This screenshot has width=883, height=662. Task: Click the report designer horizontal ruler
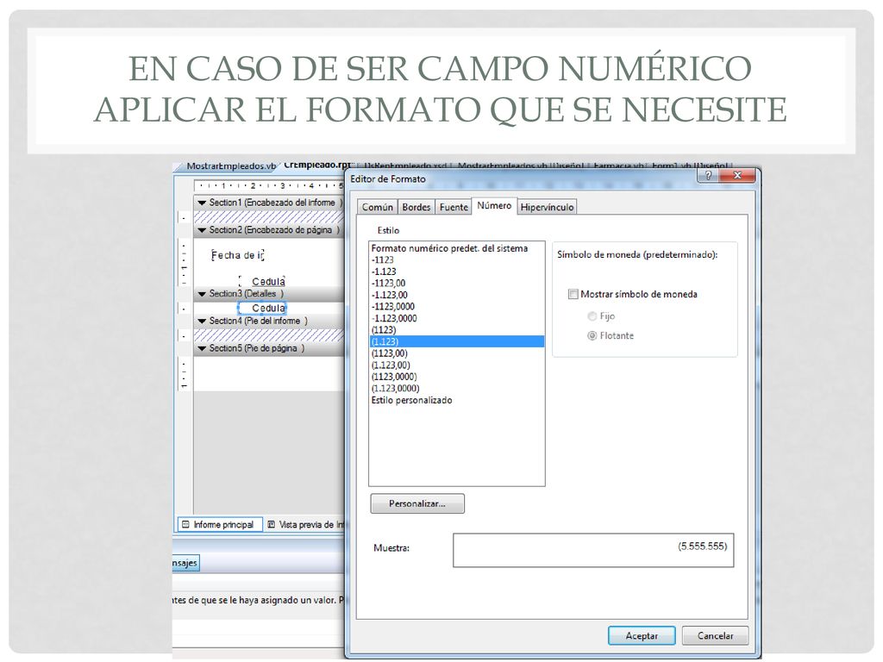[x=269, y=186]
